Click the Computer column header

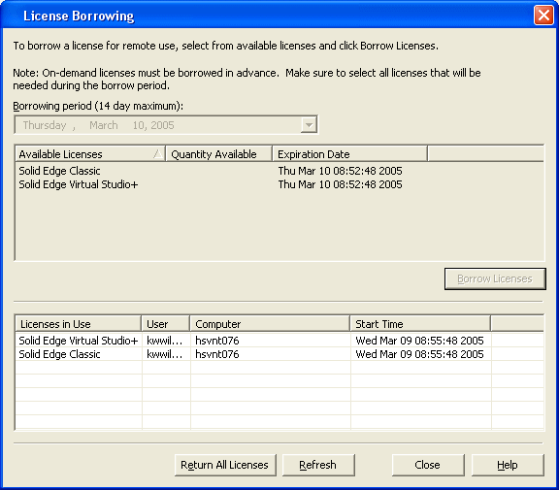pos(270,323)
